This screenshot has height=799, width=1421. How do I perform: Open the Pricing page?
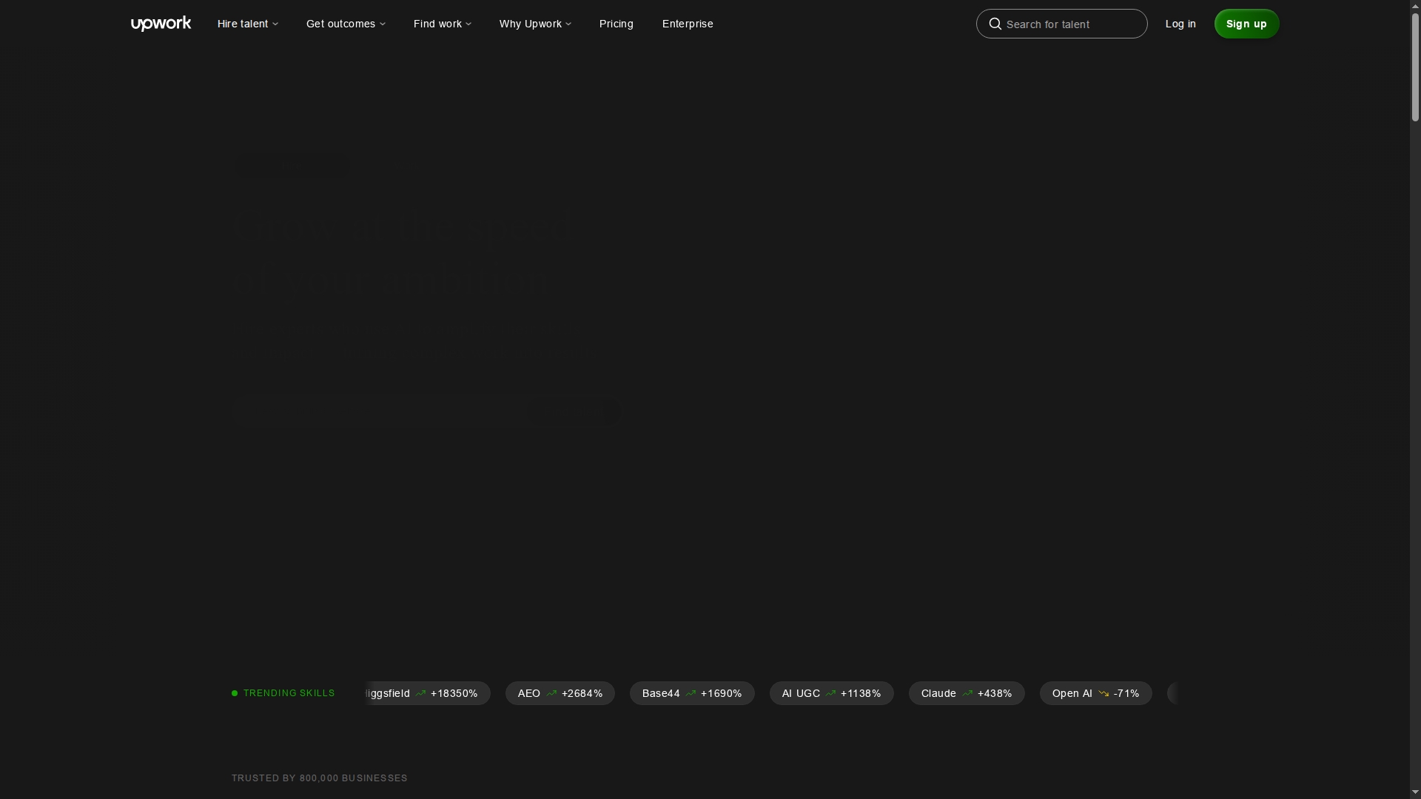(x=617, y=24)
